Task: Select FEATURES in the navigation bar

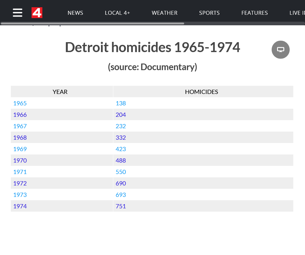Action: (254, 13)
